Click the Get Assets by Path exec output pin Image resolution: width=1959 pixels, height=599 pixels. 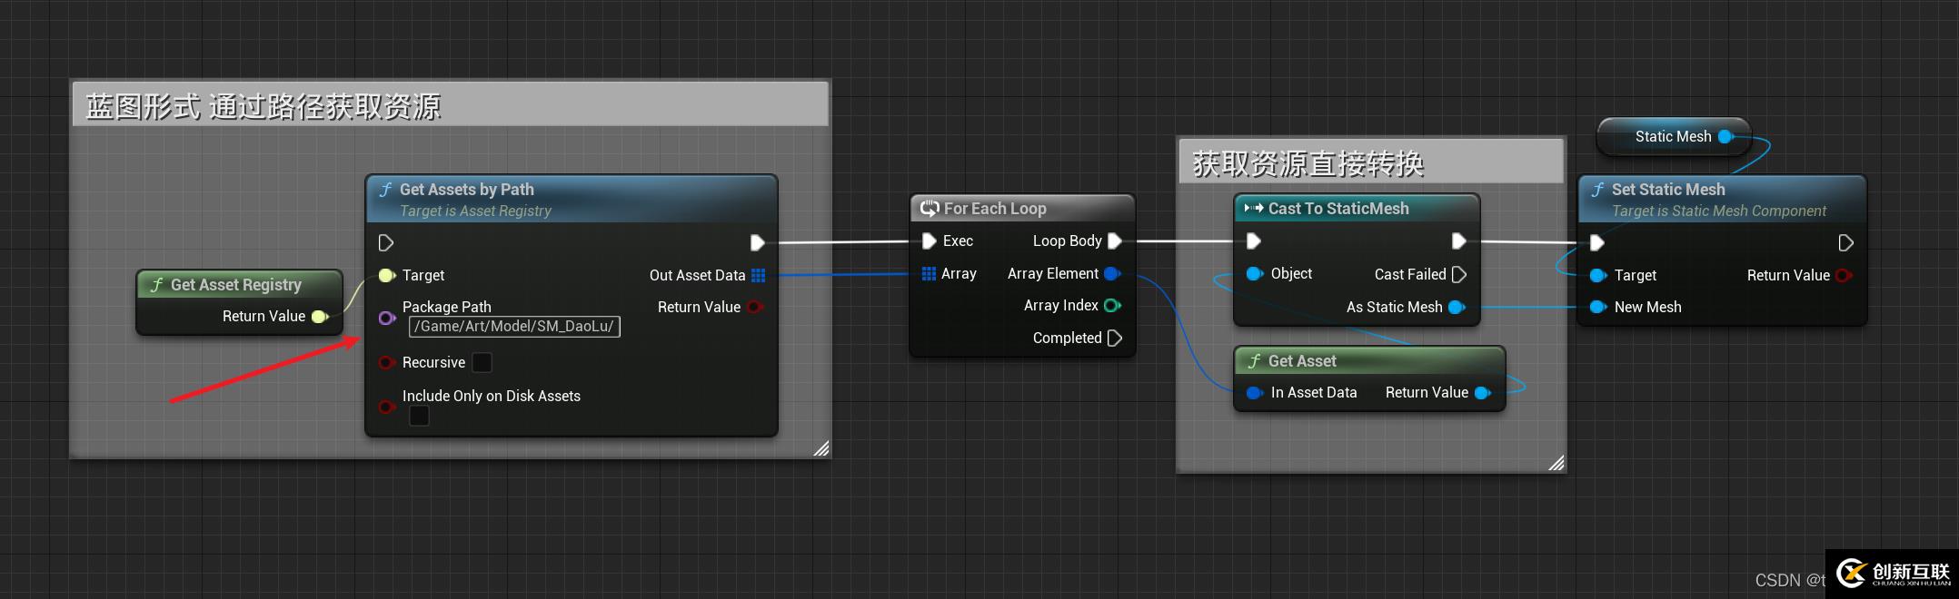(757, 243)
